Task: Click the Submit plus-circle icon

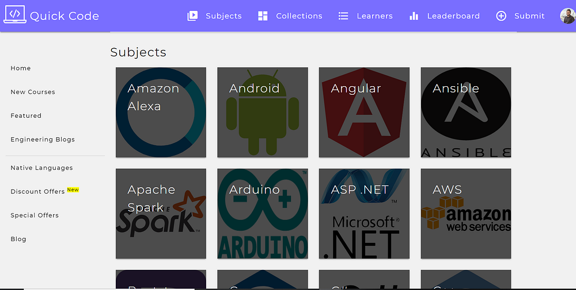Action: click(x=501, y=16)
